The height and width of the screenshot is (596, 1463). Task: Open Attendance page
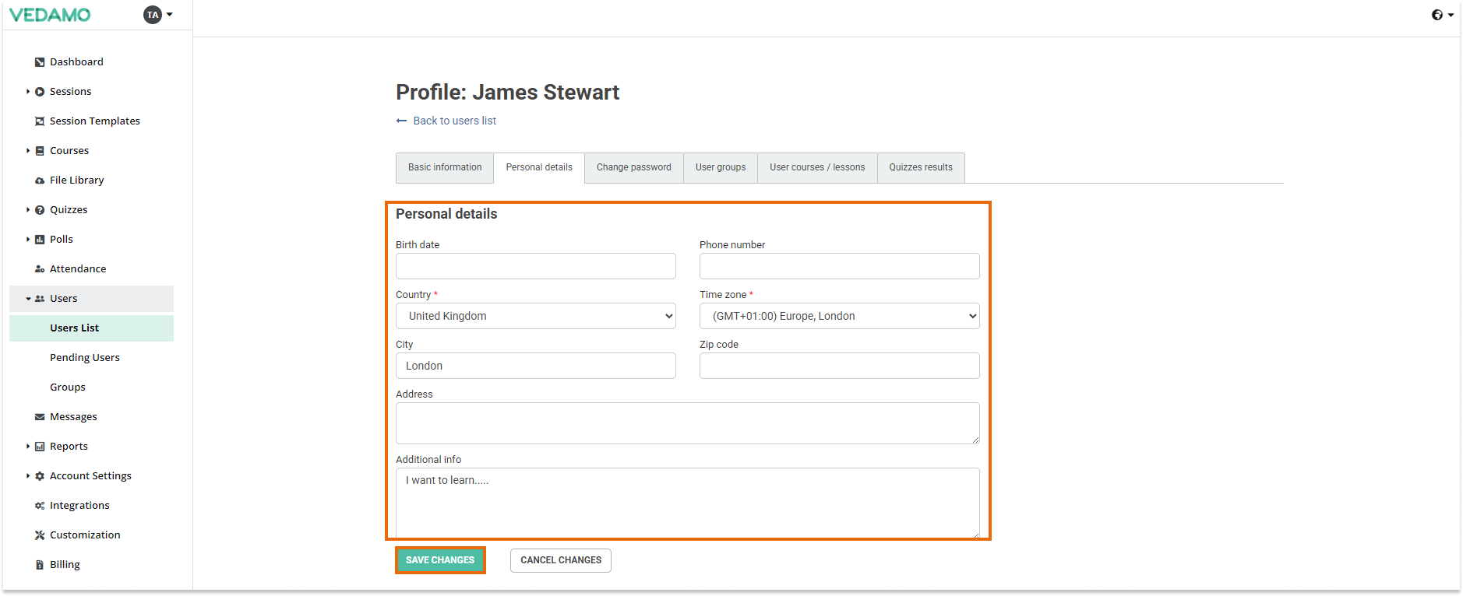[x=78, y=269]
